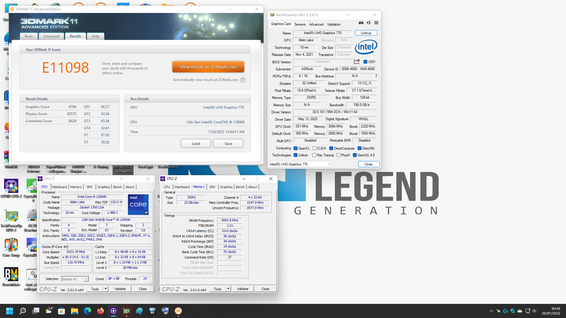Open SPD tab in CPU-Z Memory window
Image resolution: width=566 pixels, height=318 pixels.
coord(212,187)
